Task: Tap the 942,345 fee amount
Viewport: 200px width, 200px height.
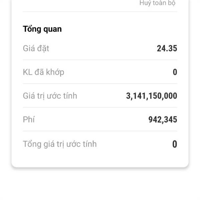Action: 163,120
